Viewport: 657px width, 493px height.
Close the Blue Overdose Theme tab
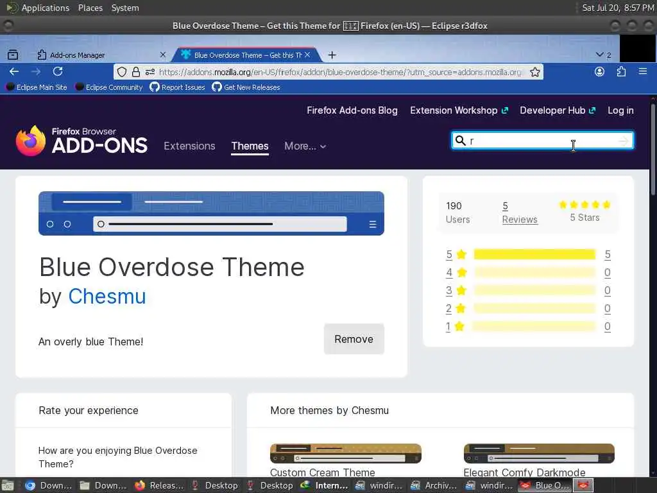click(307, 55)
